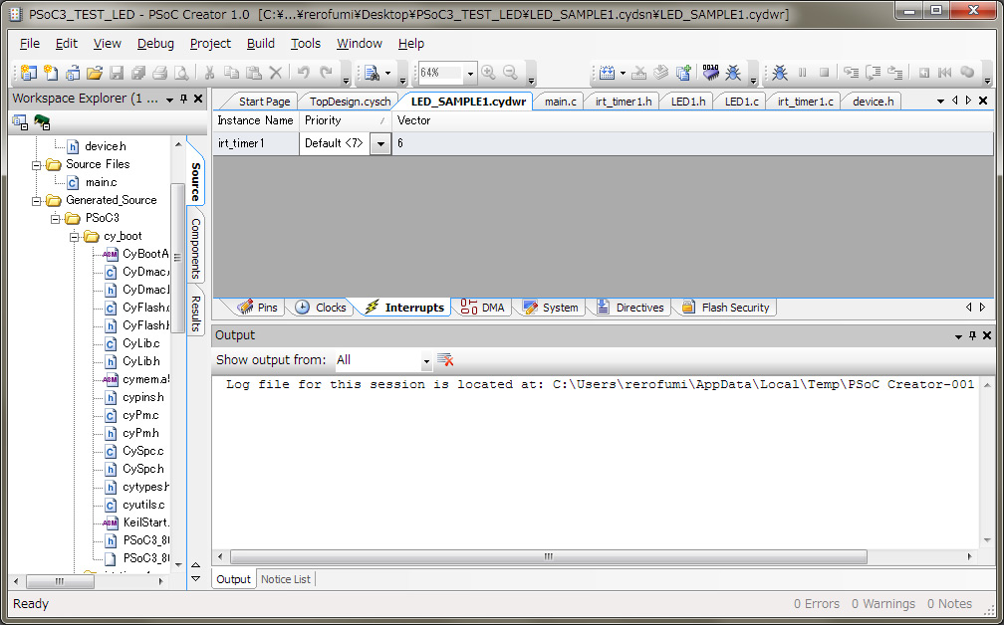
Task: Select cytypes.h in the tree
Action: [x=146, y=487]
